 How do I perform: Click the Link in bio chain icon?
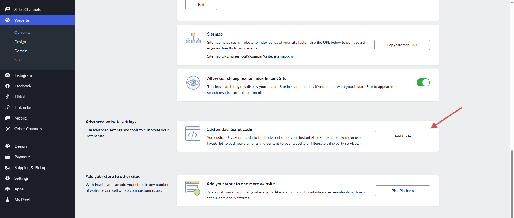(7, 107)
